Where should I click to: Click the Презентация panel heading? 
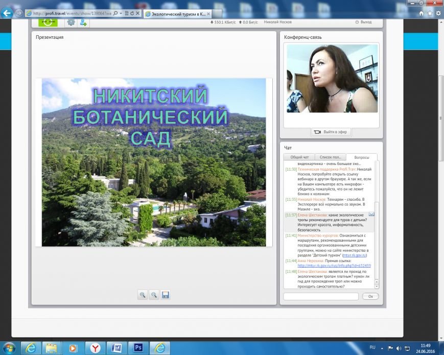tap(50, 37)
